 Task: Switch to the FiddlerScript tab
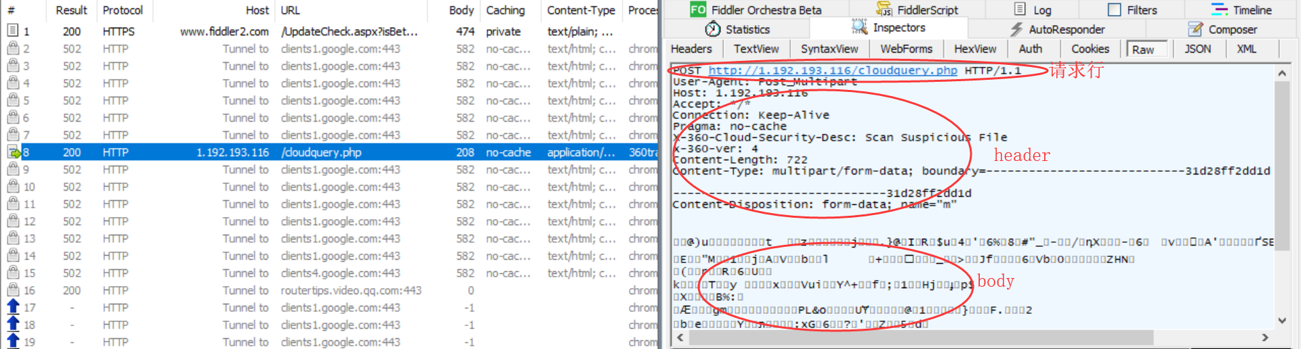click(x=917, y=9)
